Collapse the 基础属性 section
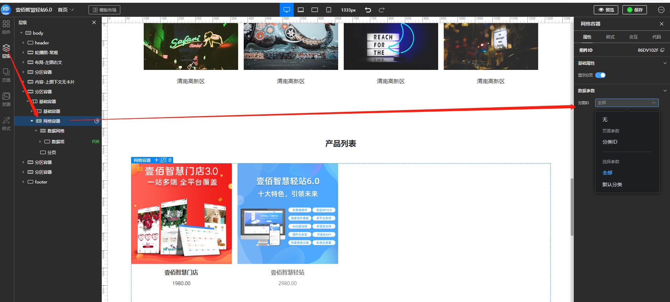The height and width of the screenshot is (302, 670). pyautogui.click(x=665, y=63)
